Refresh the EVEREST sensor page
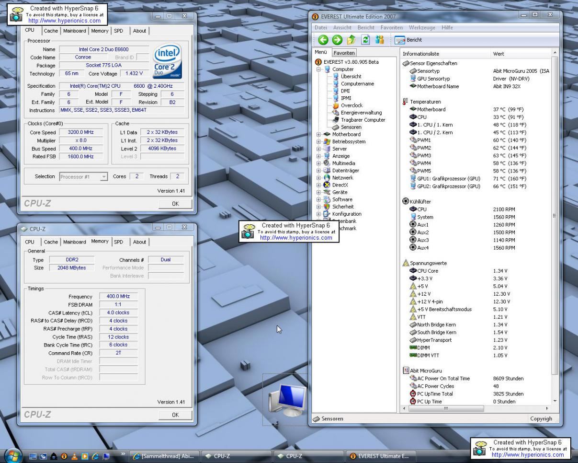Viewport: 578px width, 463px height. [365, 40]
